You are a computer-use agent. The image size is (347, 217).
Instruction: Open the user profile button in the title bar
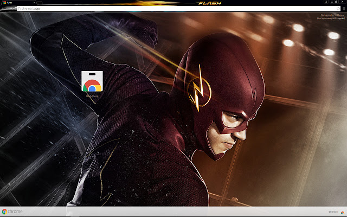coord(326,2)
